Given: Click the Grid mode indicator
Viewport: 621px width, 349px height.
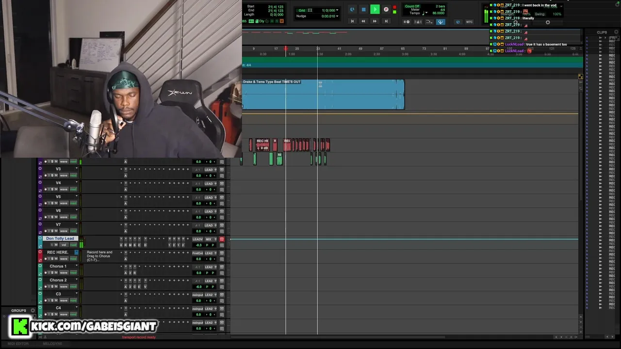Looking at the screenshot, I should click(302, 10).
